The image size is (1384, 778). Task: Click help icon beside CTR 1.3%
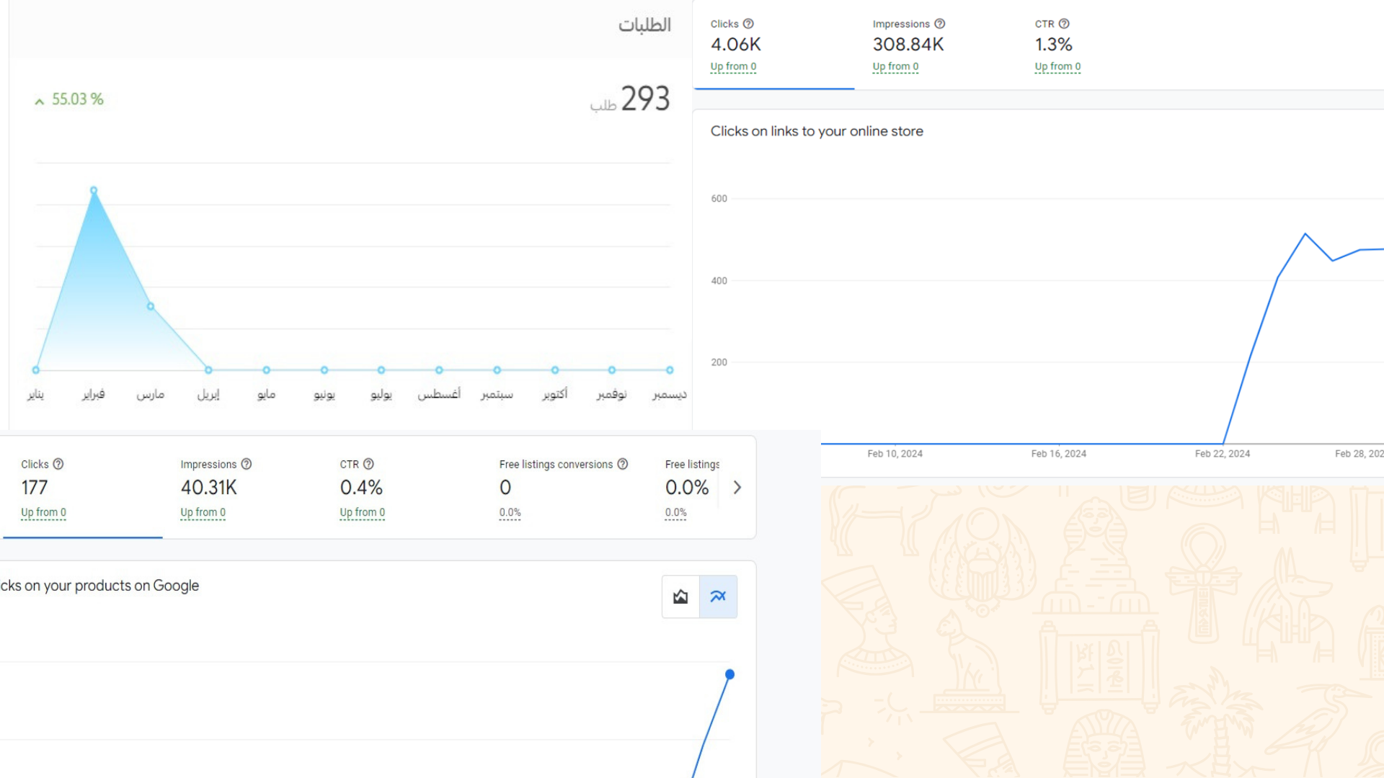(x=1064, y=24)
